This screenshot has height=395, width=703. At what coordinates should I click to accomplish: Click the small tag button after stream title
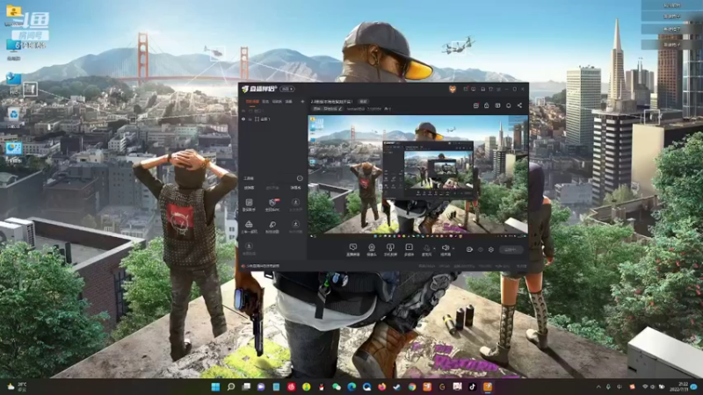point(363,102)
